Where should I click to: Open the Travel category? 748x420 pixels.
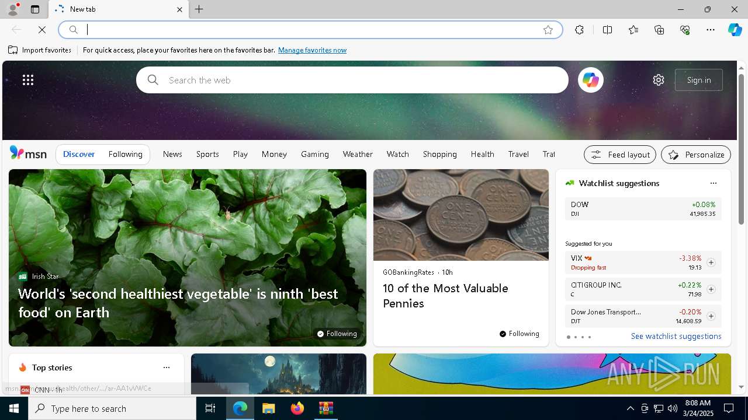tap(518, 154)
